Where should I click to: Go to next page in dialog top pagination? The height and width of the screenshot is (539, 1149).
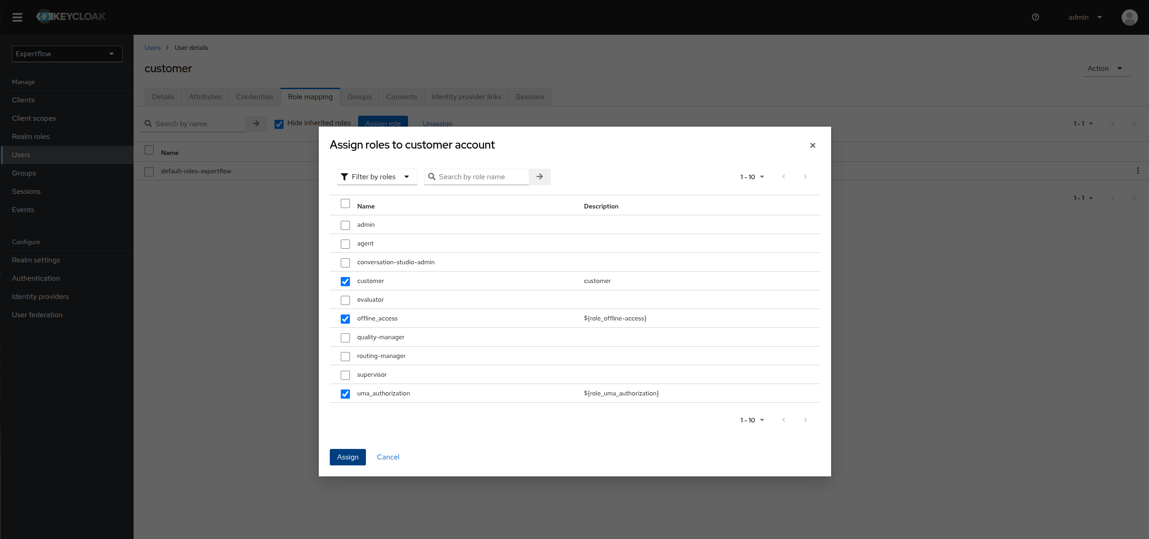click(805, 177)
